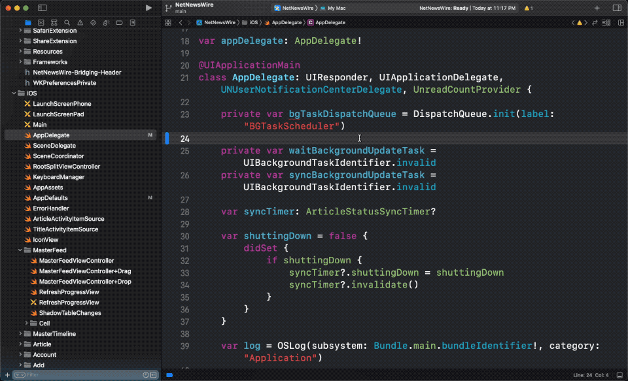Expand the Cell folder
The height and width of the screenshot is (381, 628).
[27, 323]
